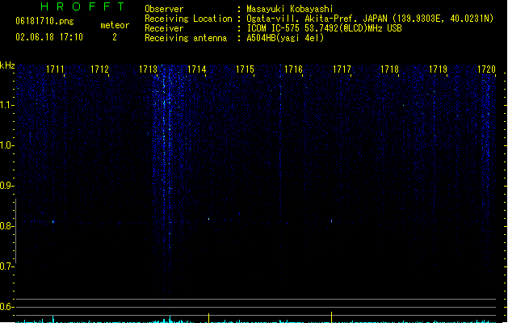
Task: Click the kHz axis unit label
Action: (7, 65)
